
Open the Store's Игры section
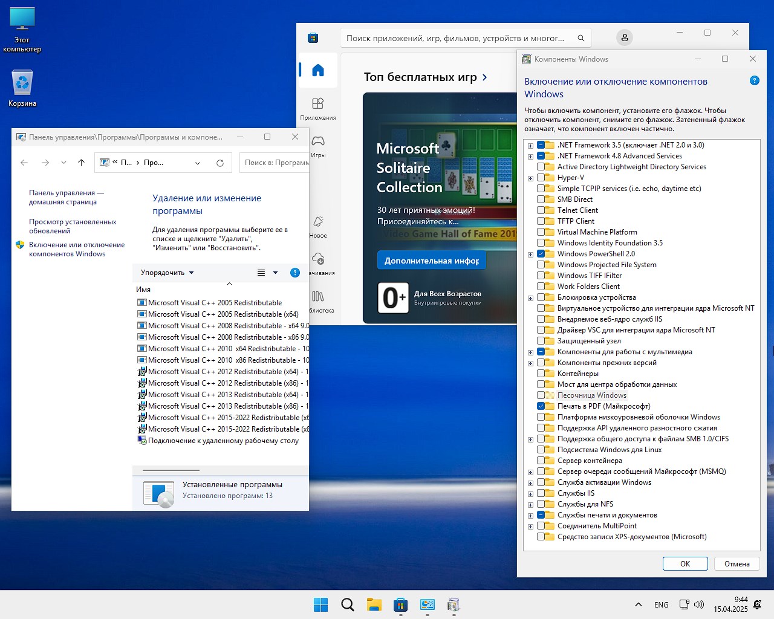coord(317,146)
